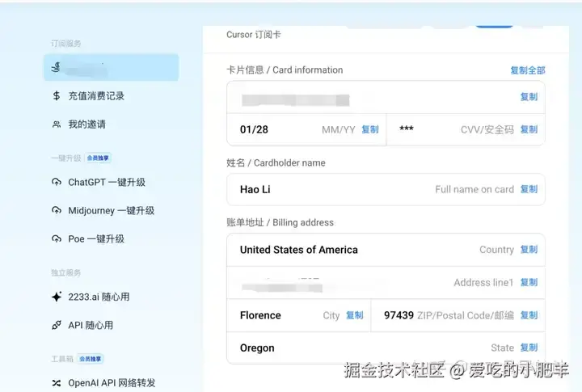Viewport: 582px width, 392px height.
Task: Click the cloud upload icon beside Midjourney 一键升级
Action: pyautogui.click(x=57, y=210)
